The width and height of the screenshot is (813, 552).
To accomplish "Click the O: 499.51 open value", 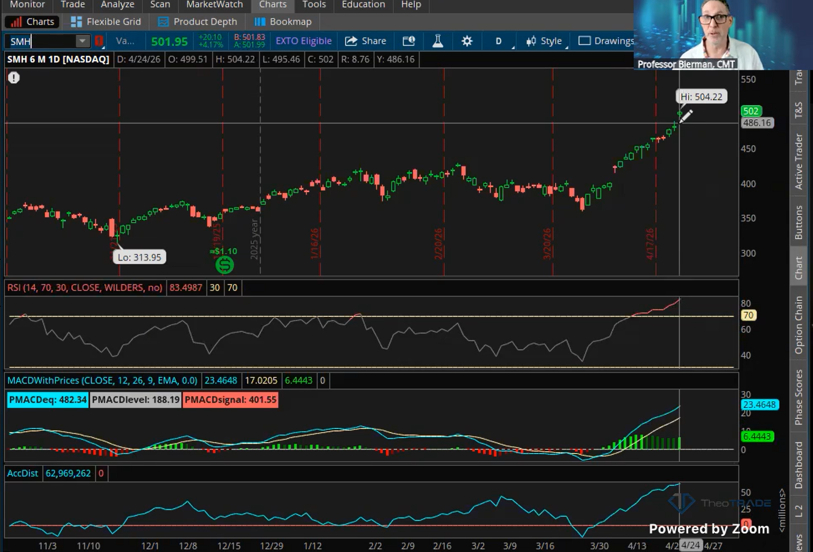I will 188,59.
